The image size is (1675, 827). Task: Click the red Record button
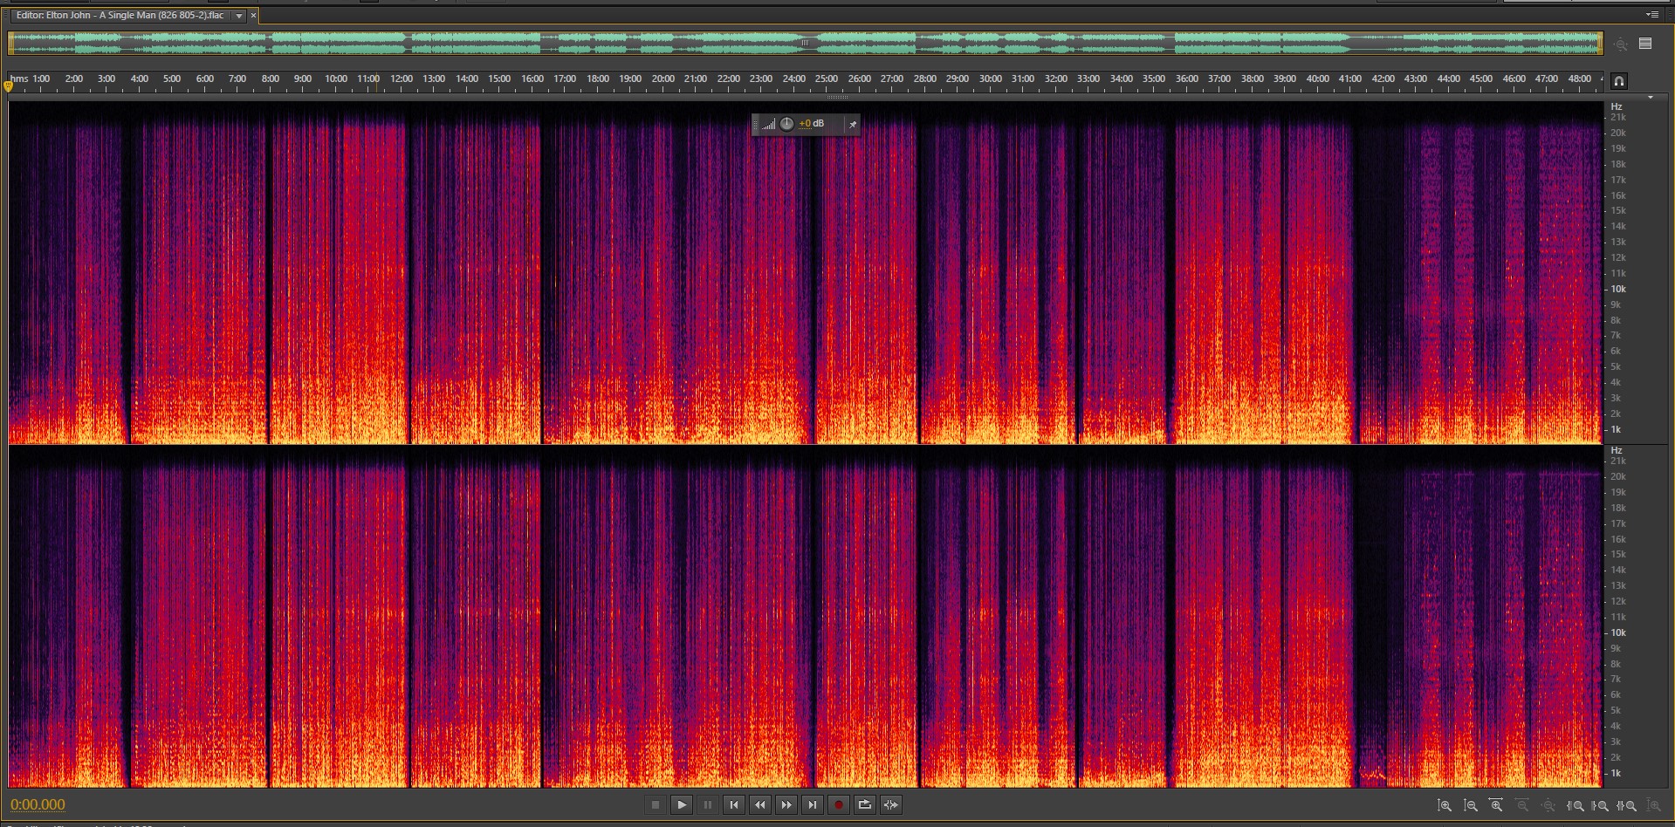tap(838, 805)
